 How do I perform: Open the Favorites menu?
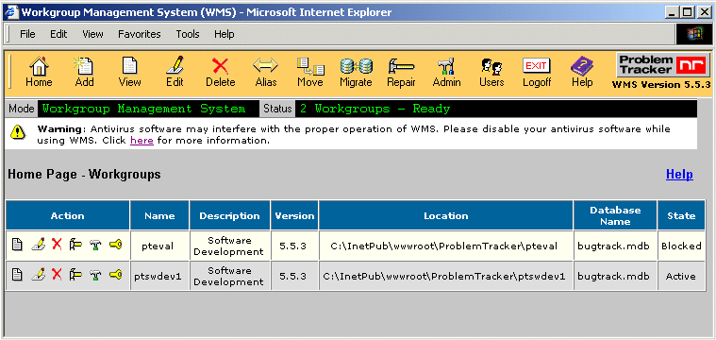coord(140,34)
